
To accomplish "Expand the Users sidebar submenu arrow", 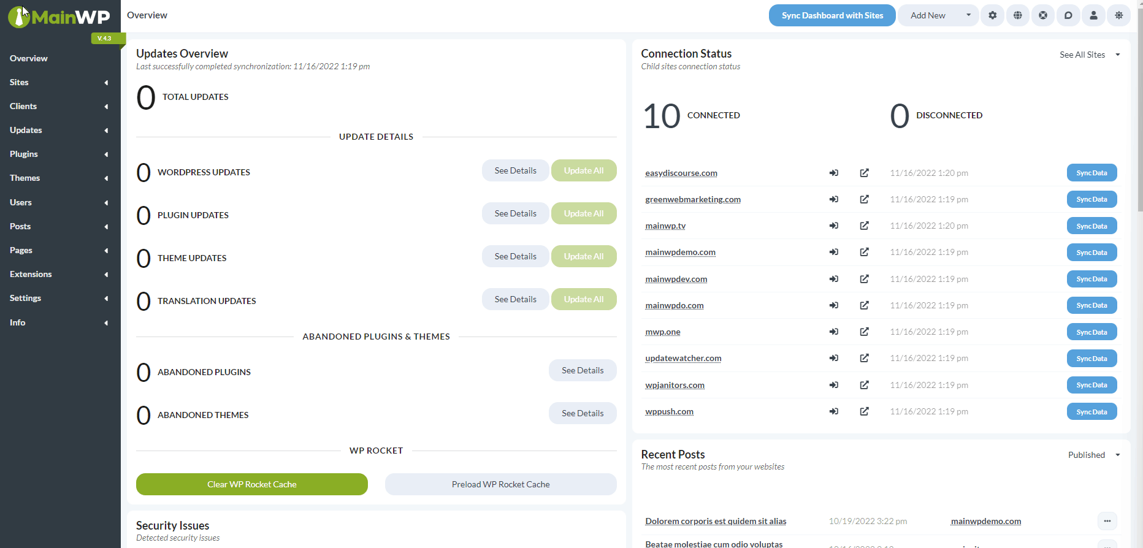I will (x=106, y=203).
